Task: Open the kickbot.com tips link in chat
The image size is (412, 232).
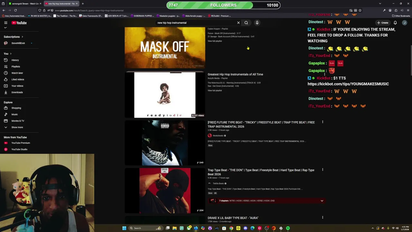Action: (x=348, y=84)
